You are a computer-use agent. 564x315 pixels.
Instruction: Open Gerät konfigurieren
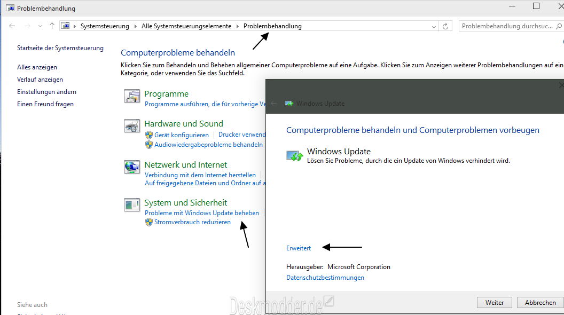coord(181,135)
